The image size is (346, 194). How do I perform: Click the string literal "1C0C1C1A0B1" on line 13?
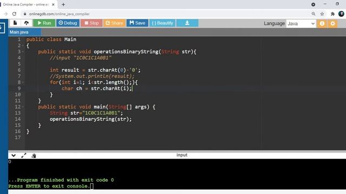pyautogui.click(x=101, y=113)
